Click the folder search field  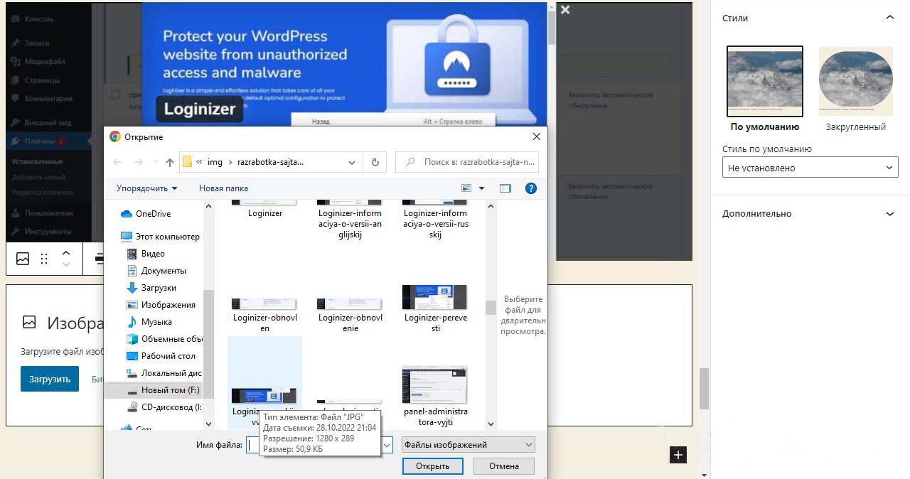[x=472, y=162]
